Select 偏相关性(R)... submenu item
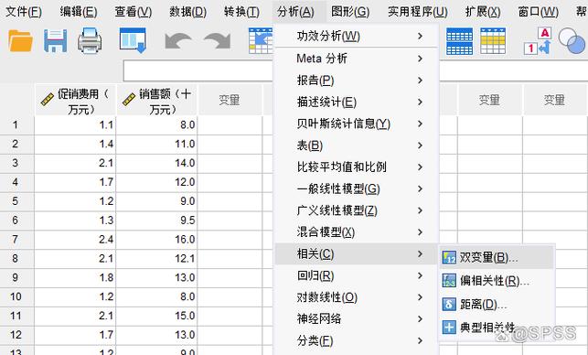The height and width of the screenshot is (355, 588). tap(497, 280)
